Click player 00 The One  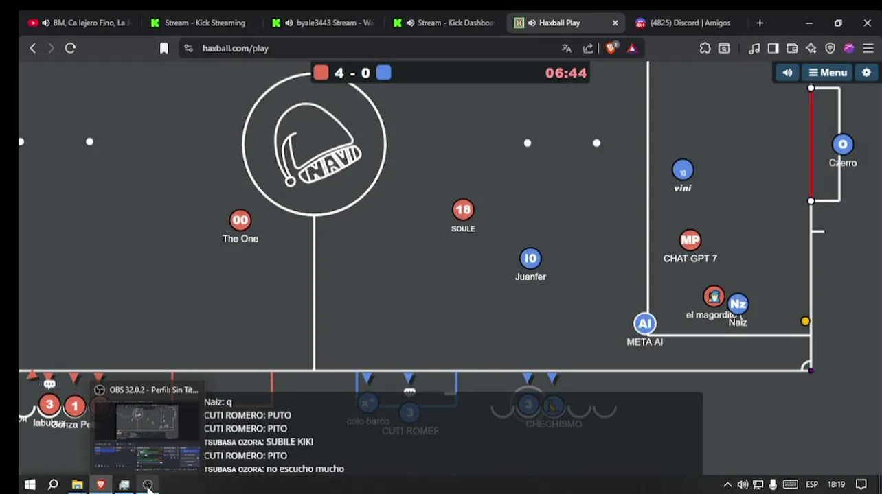pyautogui.click(x=240, y=220)
